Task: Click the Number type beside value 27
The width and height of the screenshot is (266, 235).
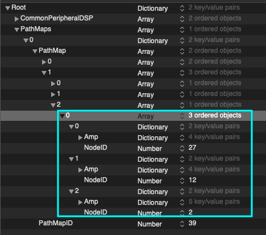Action: click(149, 149)
